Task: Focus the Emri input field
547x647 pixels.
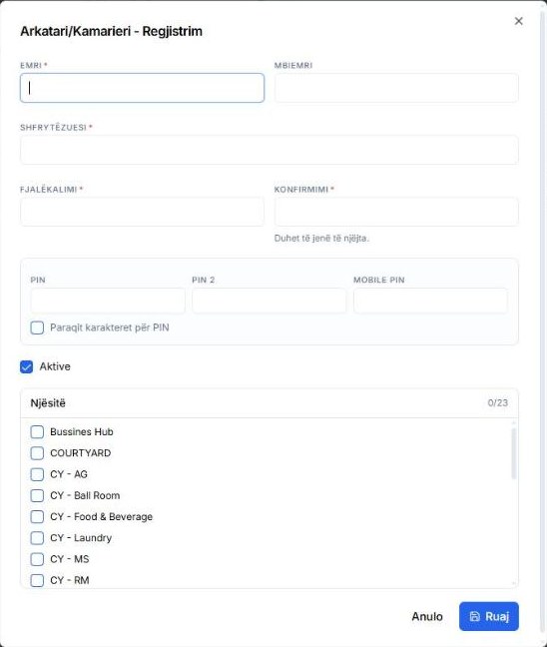Action: click(x=142, y=88)
